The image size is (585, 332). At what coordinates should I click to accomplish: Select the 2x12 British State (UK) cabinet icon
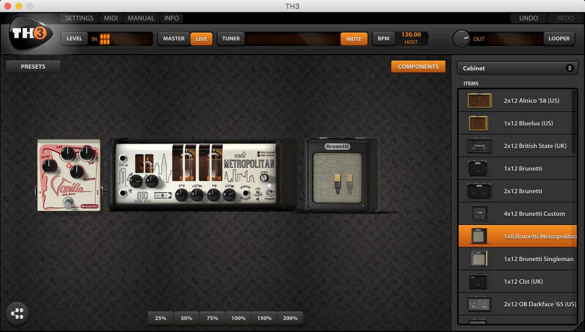[x=479, y=146]
